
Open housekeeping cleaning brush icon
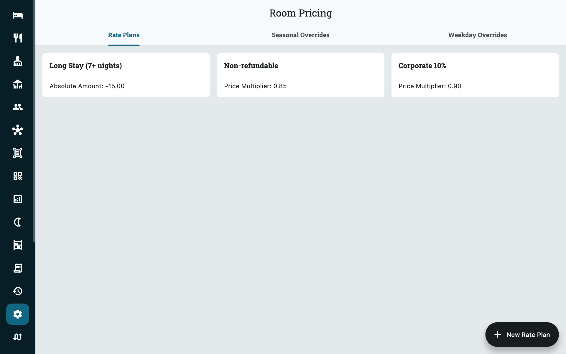click(x=18, y=61)
